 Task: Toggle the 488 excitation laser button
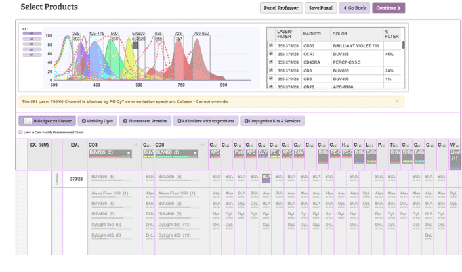tap(32, 44)
